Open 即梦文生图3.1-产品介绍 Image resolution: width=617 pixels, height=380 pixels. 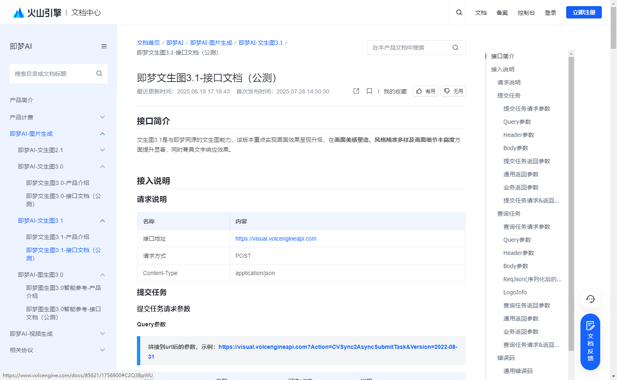pos(58,237)
